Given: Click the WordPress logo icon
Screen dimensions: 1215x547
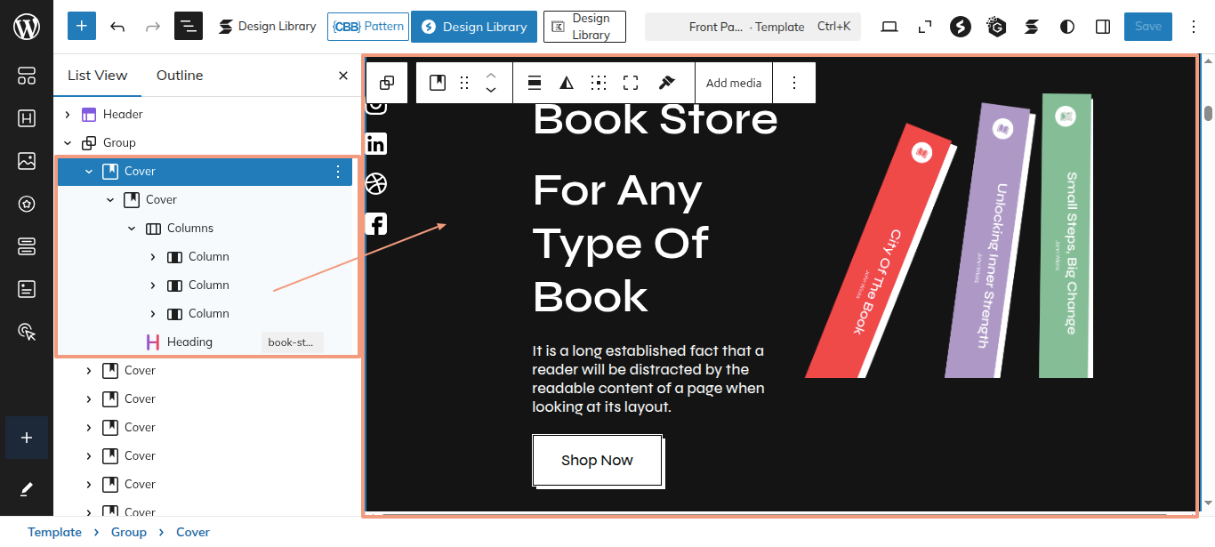Looking at the screenshot, I should 27,27.
